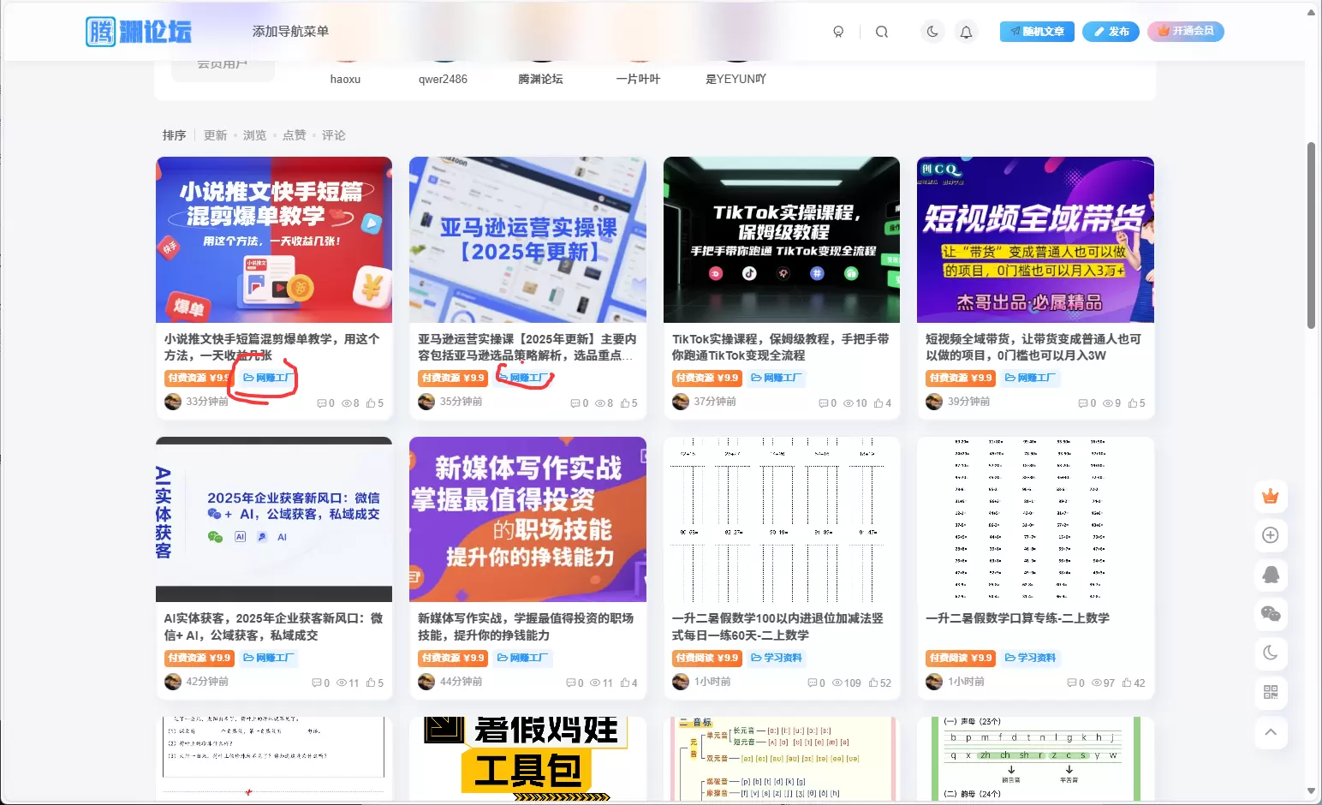
Task: Open 添加导航菜单 in the header
Action: (x=290, y=31)
